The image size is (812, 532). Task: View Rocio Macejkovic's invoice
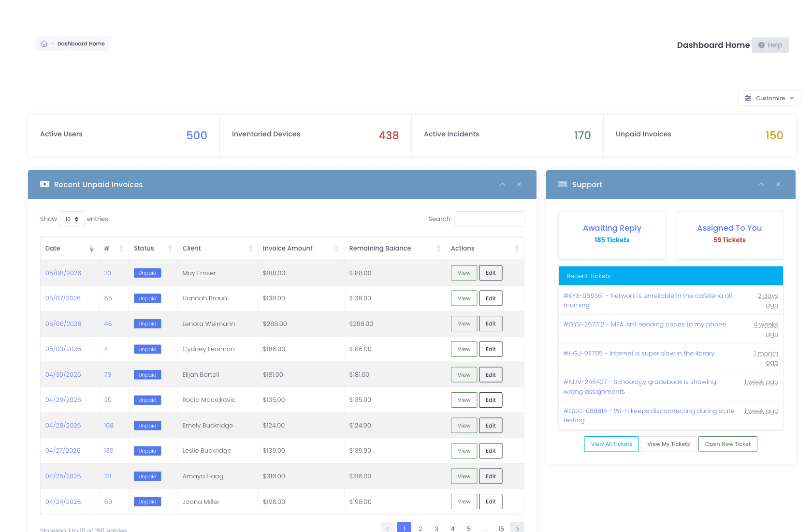(464, 400)
